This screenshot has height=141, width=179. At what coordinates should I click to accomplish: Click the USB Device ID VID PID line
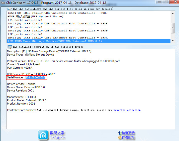point(31,74)
